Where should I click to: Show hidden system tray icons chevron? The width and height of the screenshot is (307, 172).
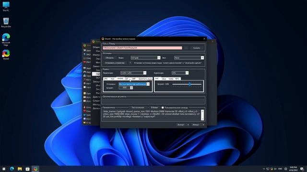(264, 169)
